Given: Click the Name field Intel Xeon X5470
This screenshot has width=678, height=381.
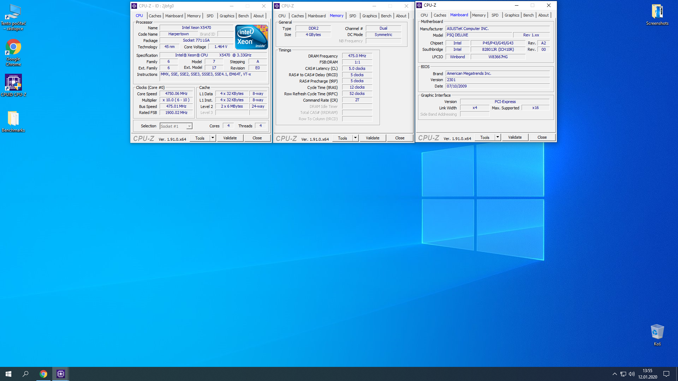Looking at the screenshot, I should point(196,28).
